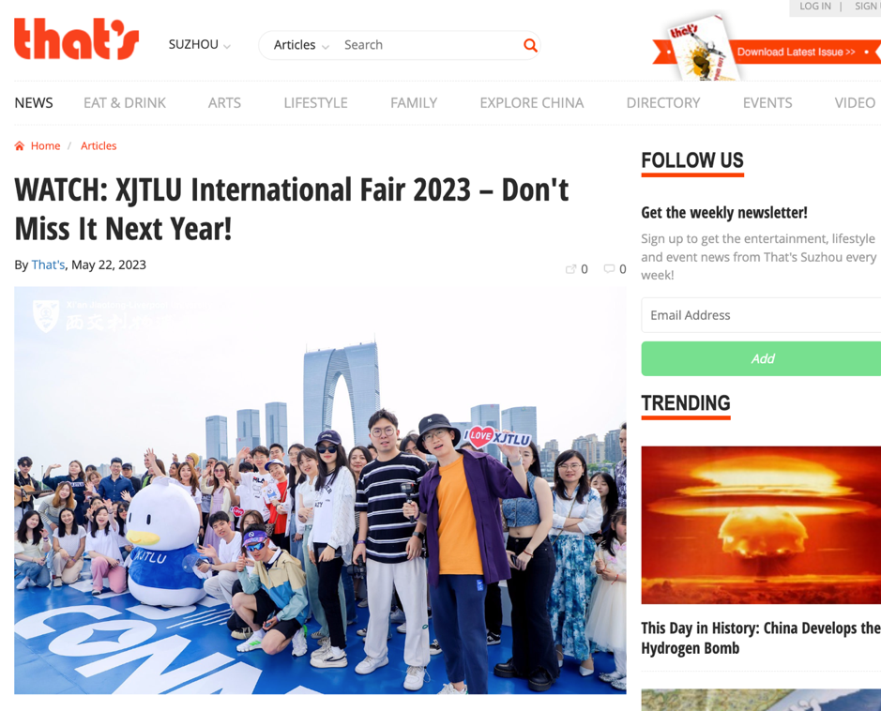
Task: Open the EAT & DRINK menu
Action: pyautogui.click(x=125, y=103)
